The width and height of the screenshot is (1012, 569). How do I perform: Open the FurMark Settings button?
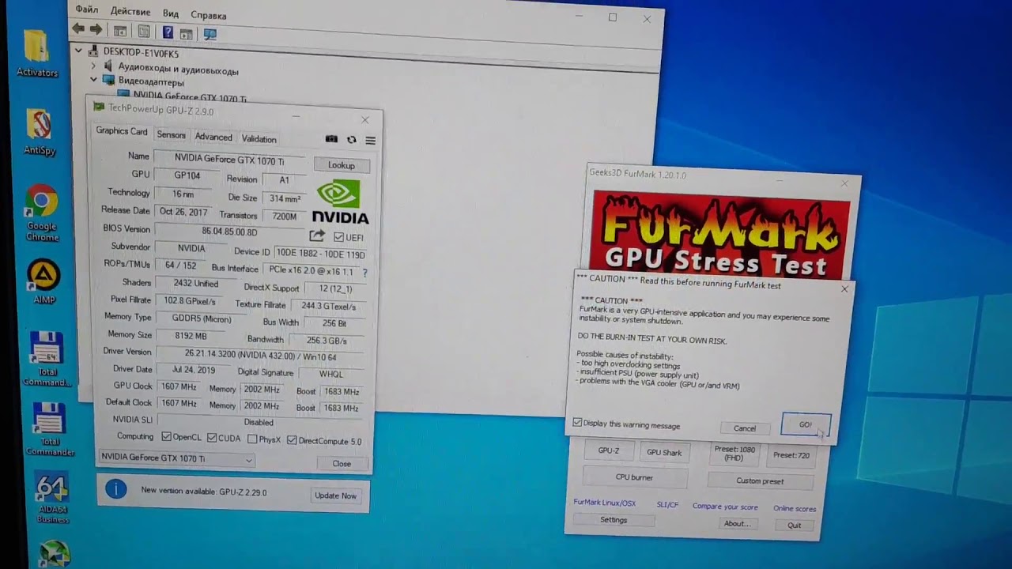click(614, 520)
